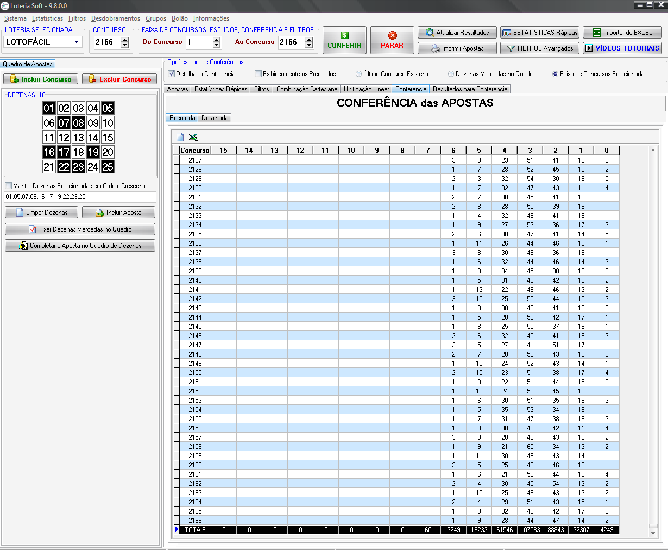The height and width of the screenshot is (550, 668).
Task: Open the Sistema menu
Action: [15, 18]
